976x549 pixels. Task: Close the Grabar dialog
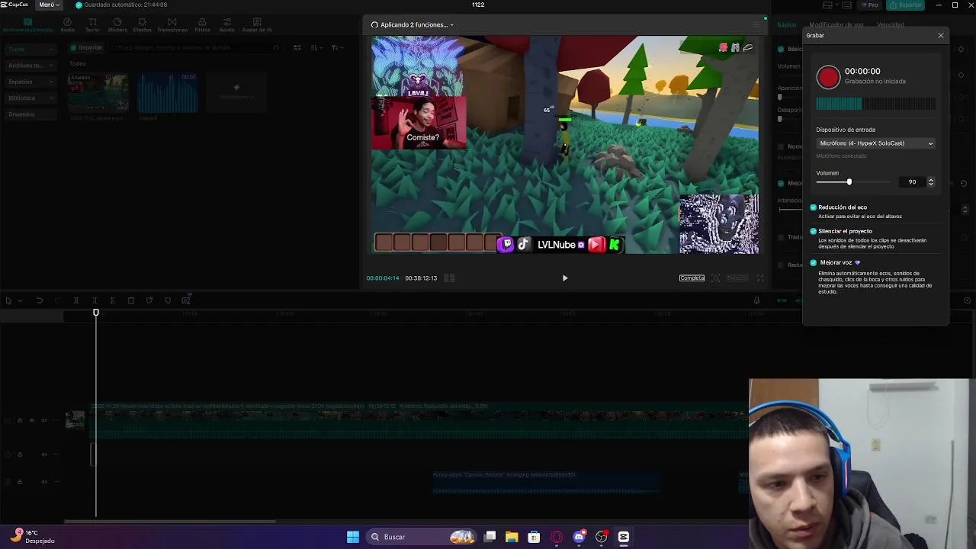pyautogui.click(x=940, y=36)
